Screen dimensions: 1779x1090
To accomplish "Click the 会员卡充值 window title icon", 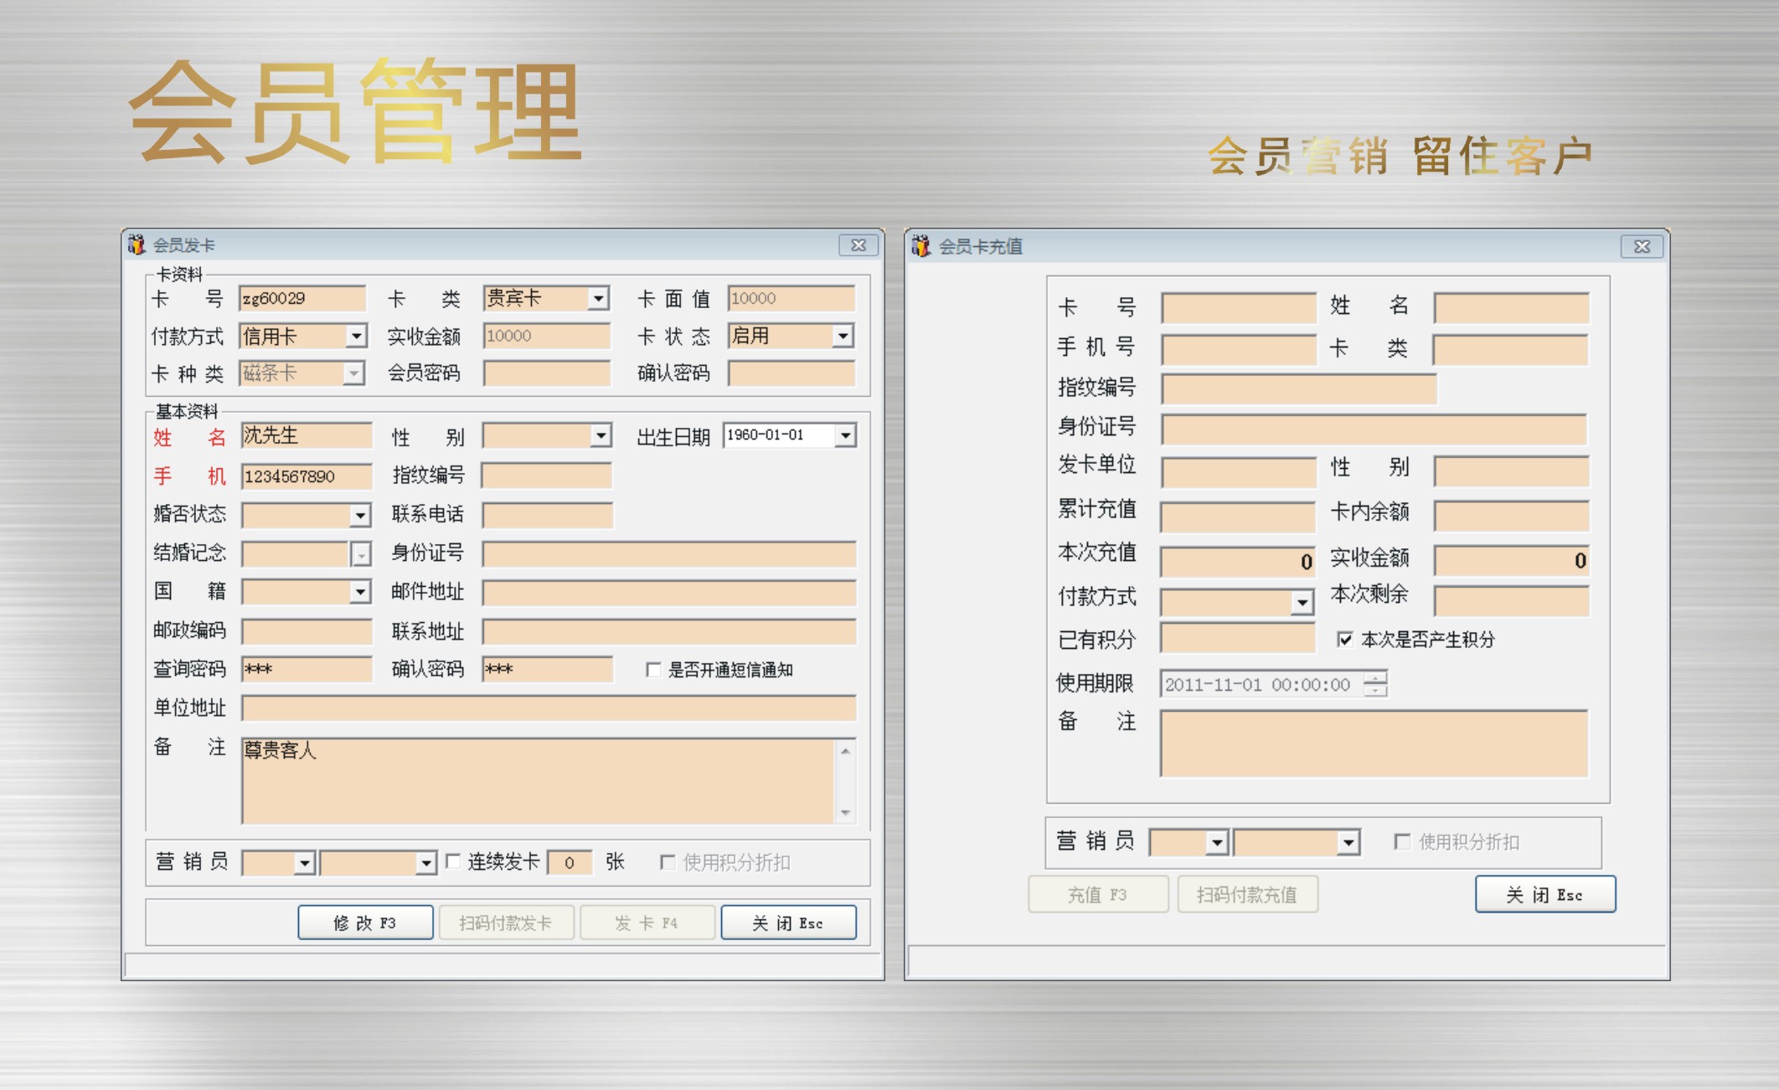I will pos(921,245).
